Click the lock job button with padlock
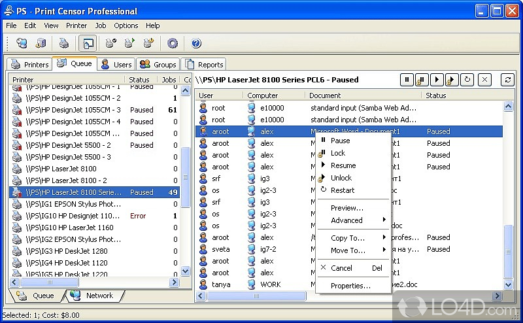Screen dimensions: 523x323 [422, 80]
